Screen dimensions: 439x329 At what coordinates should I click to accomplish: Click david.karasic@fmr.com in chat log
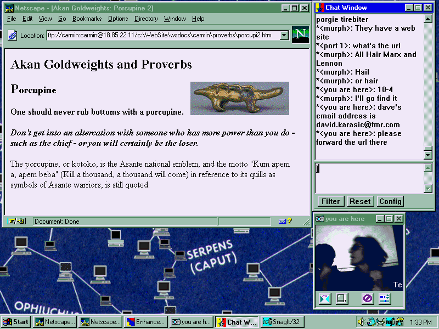click(358, 125)
